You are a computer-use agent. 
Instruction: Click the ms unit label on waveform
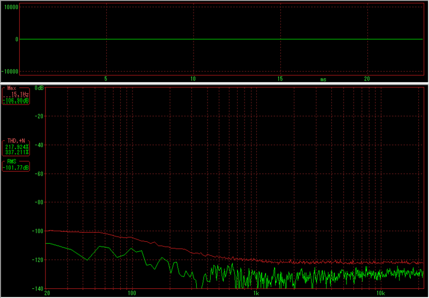pyautogui.click(x=323, y=79)
